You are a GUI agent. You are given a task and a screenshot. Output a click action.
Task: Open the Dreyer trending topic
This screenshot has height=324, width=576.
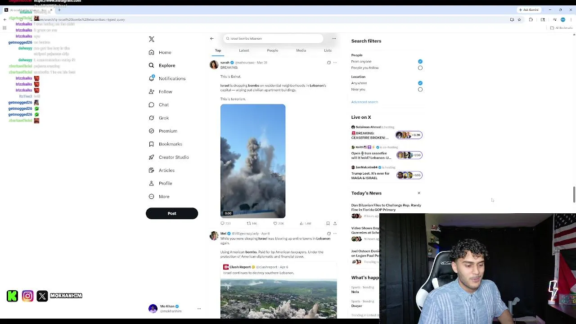click(357, 306)
